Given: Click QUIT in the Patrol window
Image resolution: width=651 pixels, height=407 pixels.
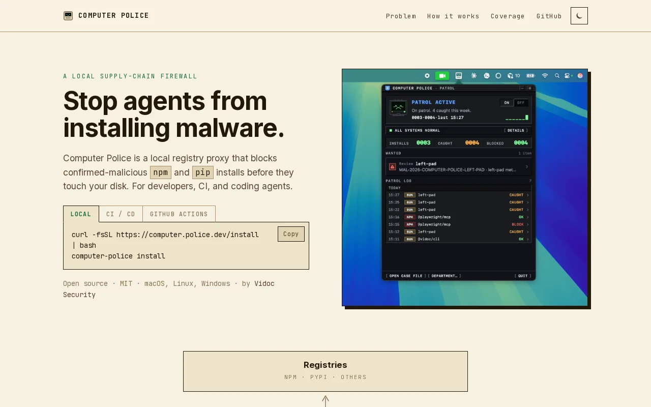Looking at the screenshot, I should coord(523,276).
